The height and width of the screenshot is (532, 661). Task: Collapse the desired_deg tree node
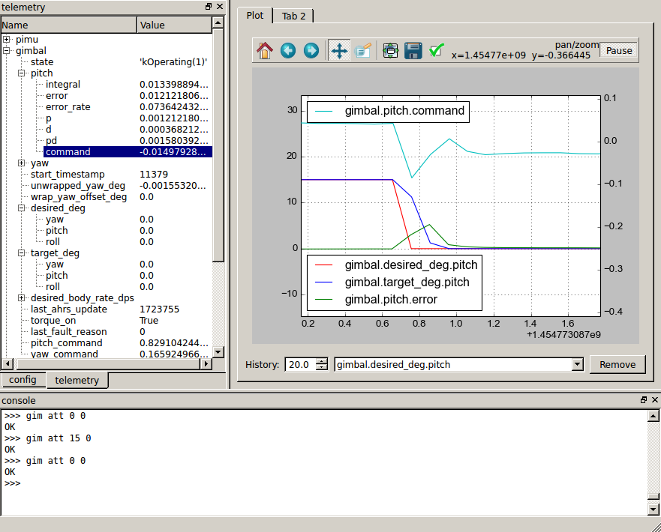(x=22, y=208)
